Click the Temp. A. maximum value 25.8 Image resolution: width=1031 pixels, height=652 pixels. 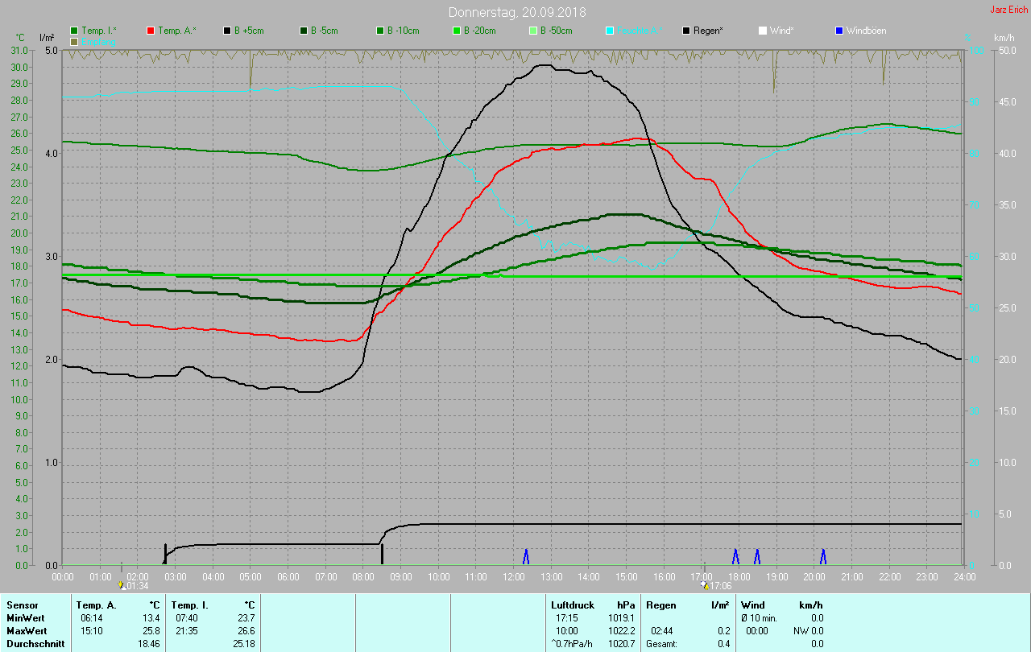(153, 630)
